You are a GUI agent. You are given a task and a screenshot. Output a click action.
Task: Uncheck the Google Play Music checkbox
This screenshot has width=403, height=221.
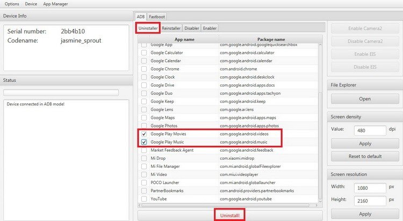click(x=144, y=142)
